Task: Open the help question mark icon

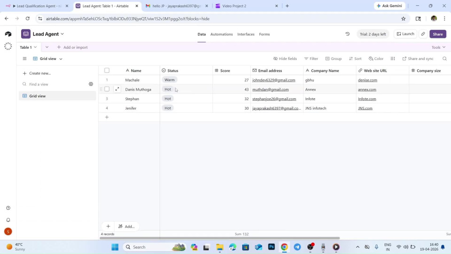Action: coord(8,208)
